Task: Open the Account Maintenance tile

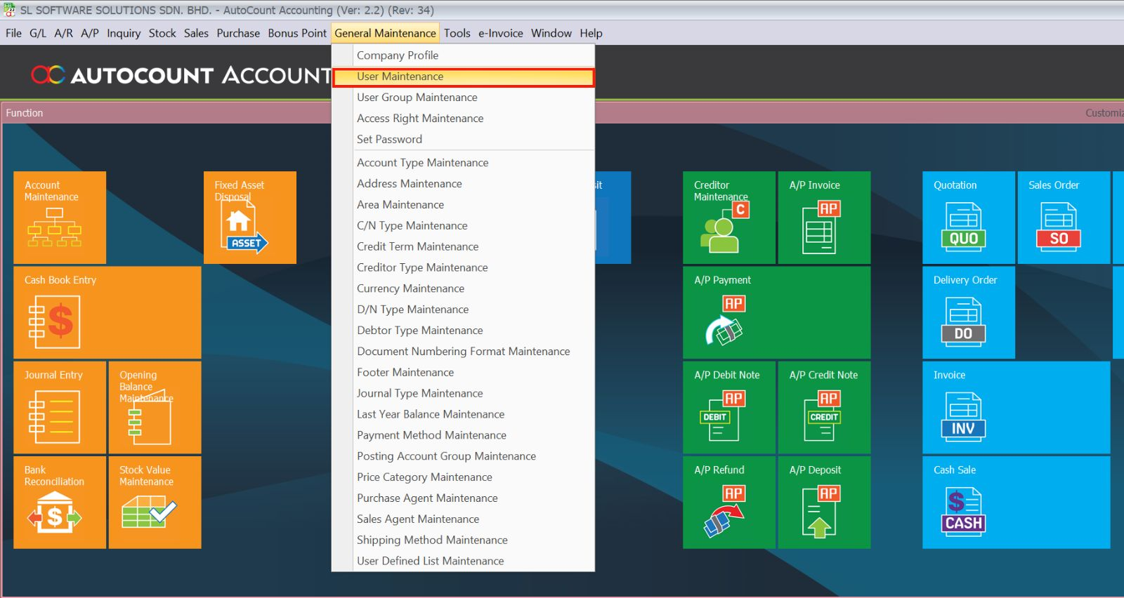Action: [x=60, y=218]
